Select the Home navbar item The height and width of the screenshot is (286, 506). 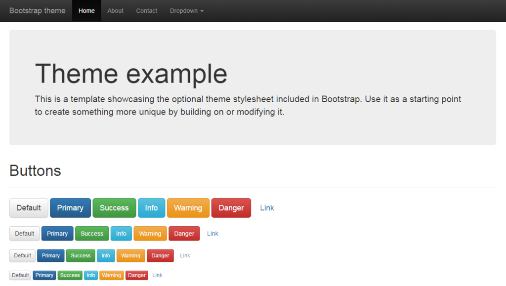click(86, 11)
